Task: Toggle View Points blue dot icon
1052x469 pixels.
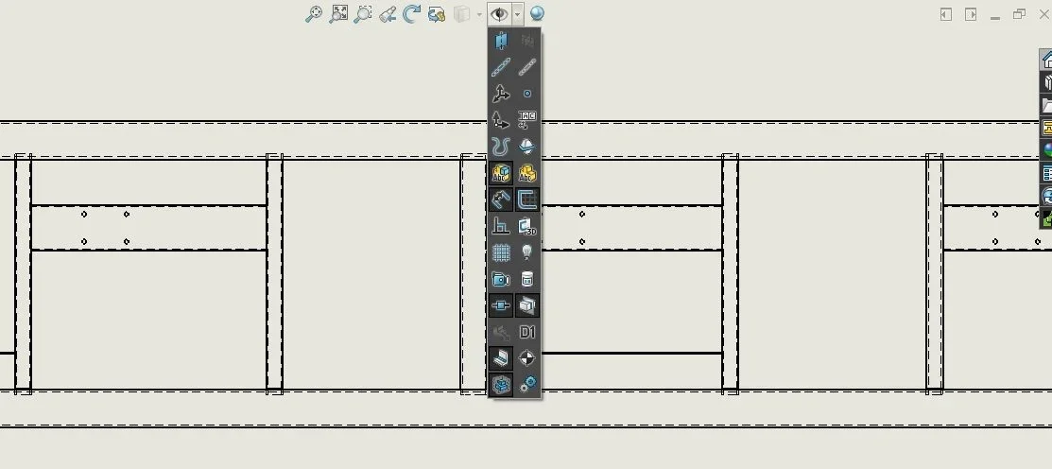Action: coord(527,94)
